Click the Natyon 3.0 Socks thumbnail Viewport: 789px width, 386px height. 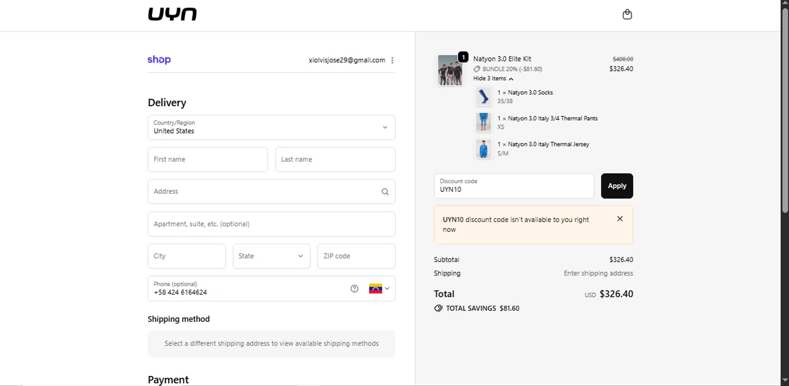(483, 97)
